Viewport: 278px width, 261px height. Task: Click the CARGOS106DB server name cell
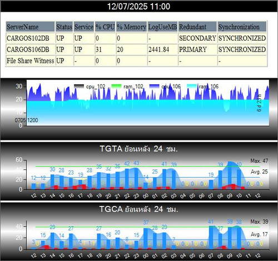[x=31, y=49]
